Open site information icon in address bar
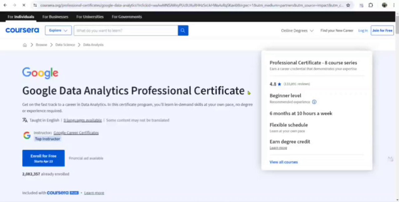Image resolution: width=399 pixels, height=202 pixels. coord(35,5)
